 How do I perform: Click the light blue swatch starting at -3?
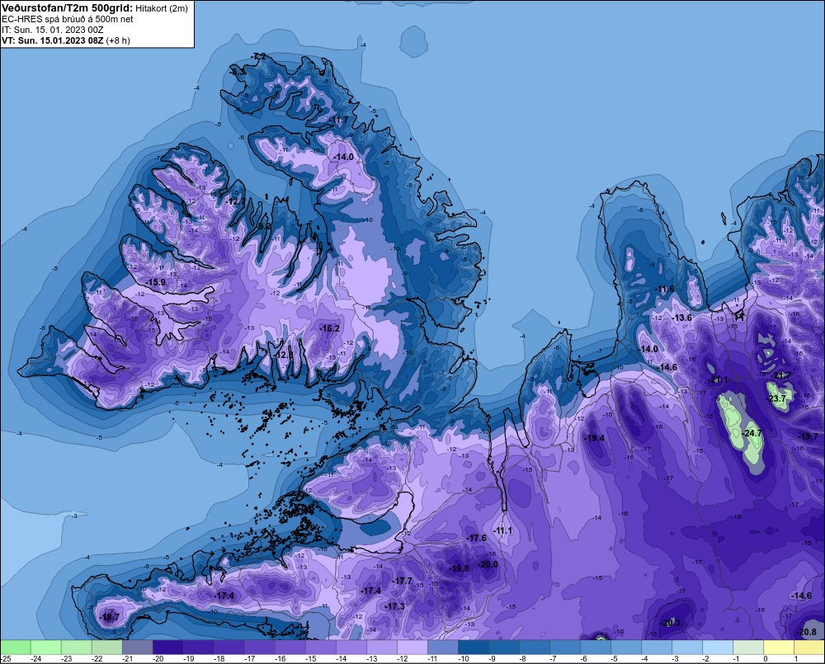click(686, 648)
